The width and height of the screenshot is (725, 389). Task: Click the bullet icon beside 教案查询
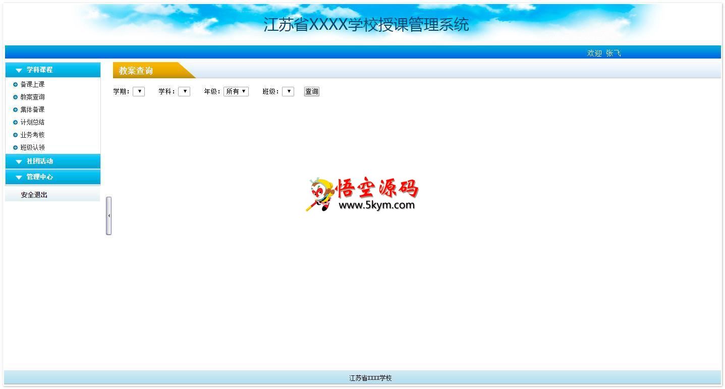pyautogui.click(x=15, y=97)
